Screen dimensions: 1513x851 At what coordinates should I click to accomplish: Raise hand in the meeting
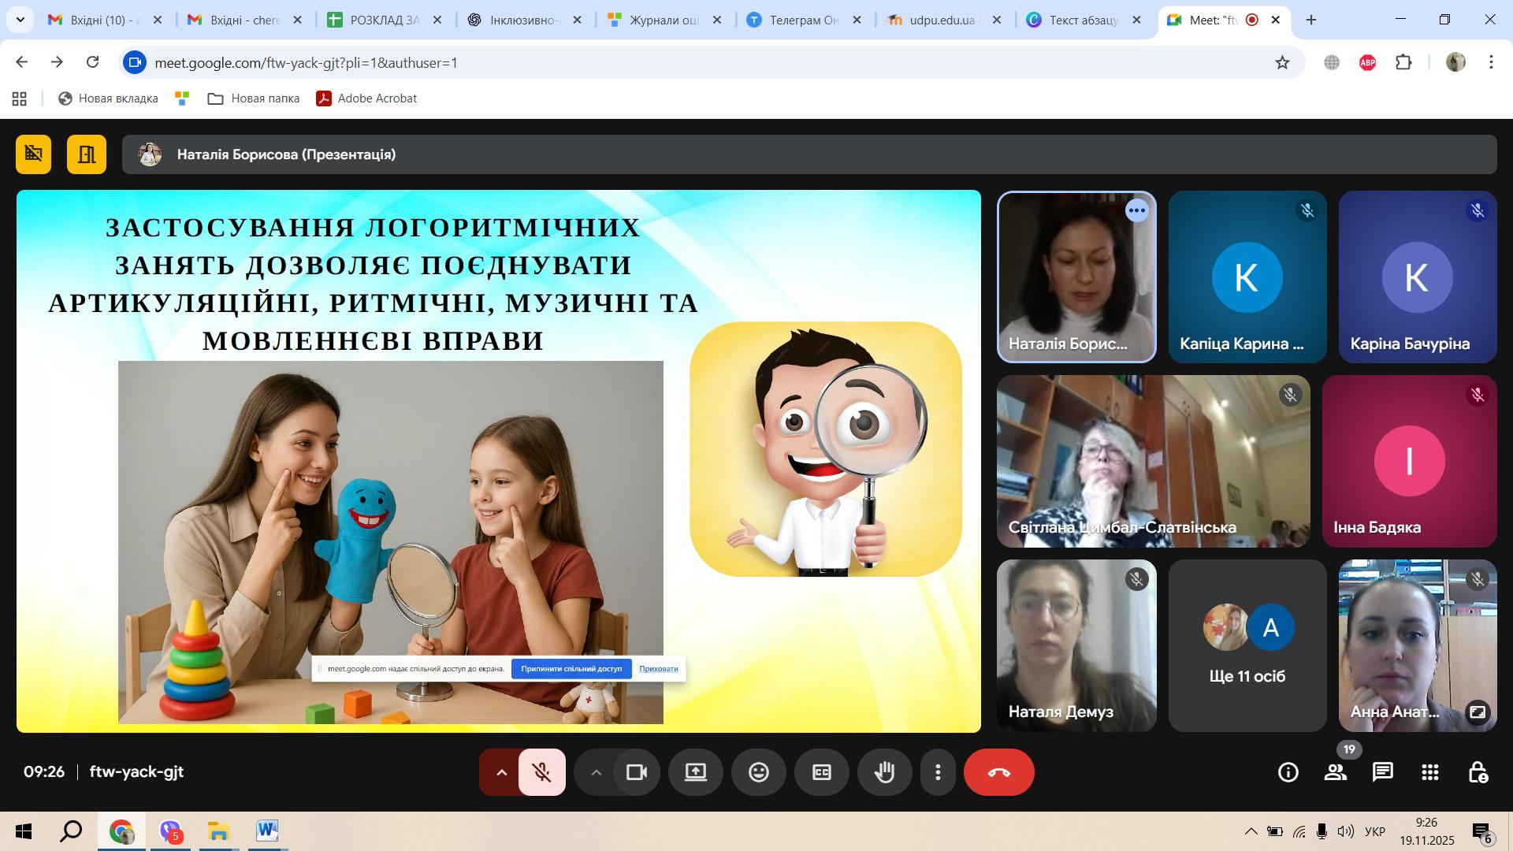click(885, 772)
